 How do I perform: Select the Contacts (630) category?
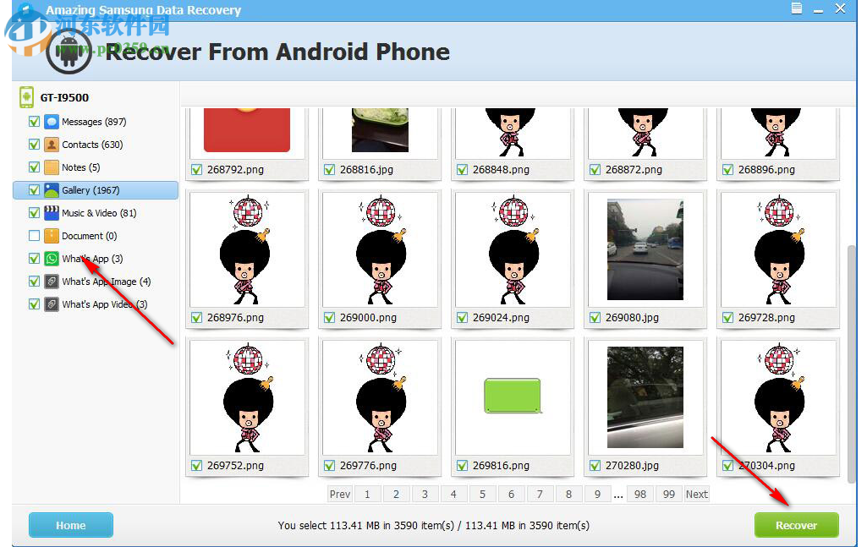92,145
